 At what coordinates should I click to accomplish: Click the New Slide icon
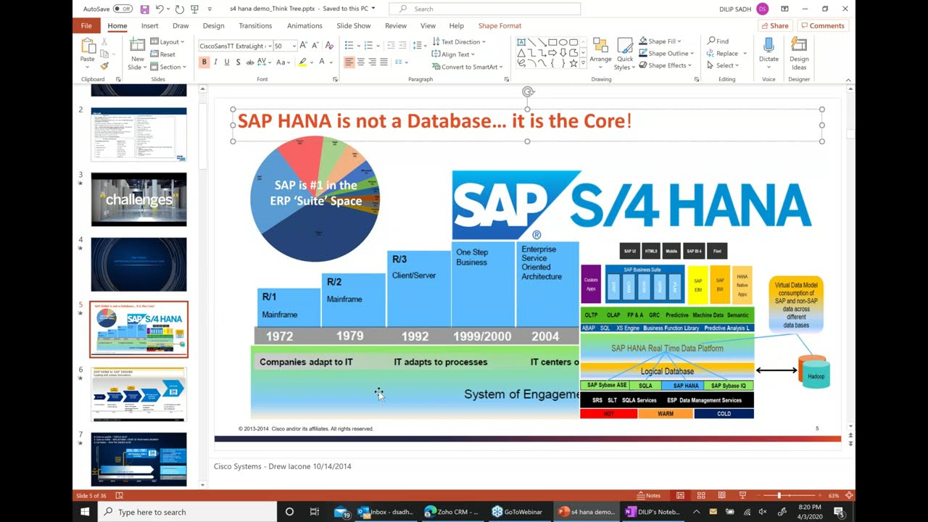[137, 45]
